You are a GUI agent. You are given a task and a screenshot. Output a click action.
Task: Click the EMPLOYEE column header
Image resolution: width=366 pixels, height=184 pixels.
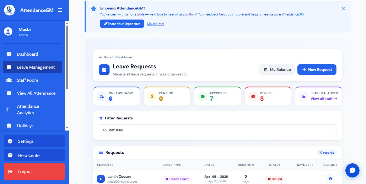[x=105, y=165]
